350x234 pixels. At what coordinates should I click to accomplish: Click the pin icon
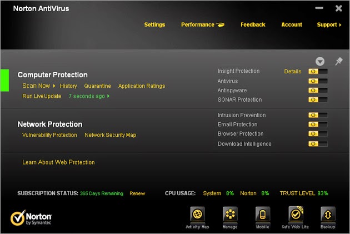coord(339,61)
